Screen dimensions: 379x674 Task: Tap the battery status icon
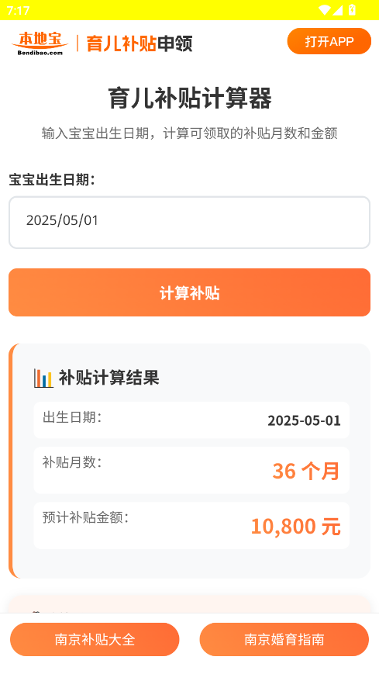(x=352, y=10)
